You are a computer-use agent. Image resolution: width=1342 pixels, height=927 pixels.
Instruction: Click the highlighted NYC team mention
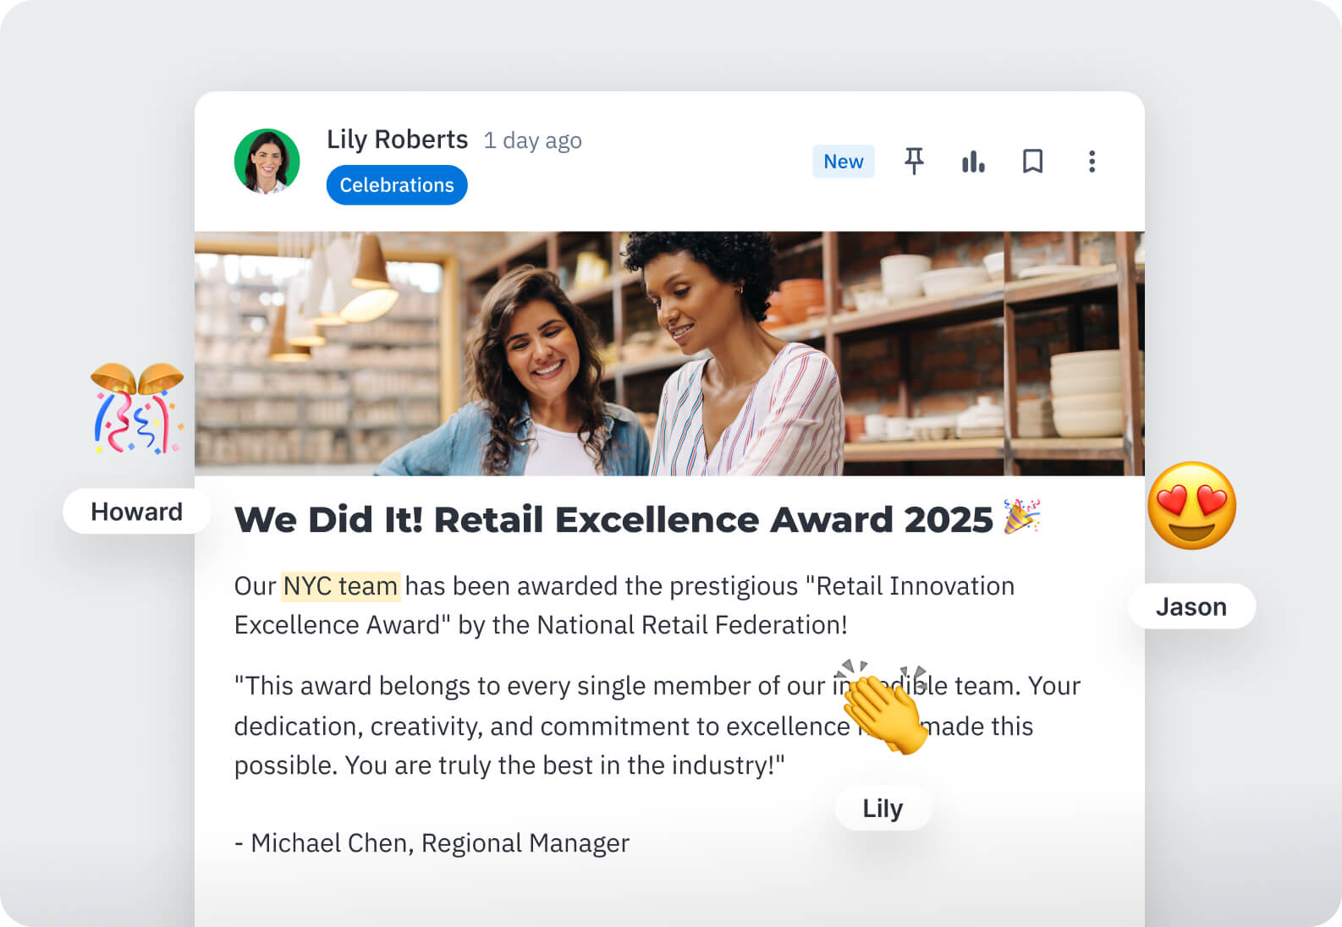[340, 586]
